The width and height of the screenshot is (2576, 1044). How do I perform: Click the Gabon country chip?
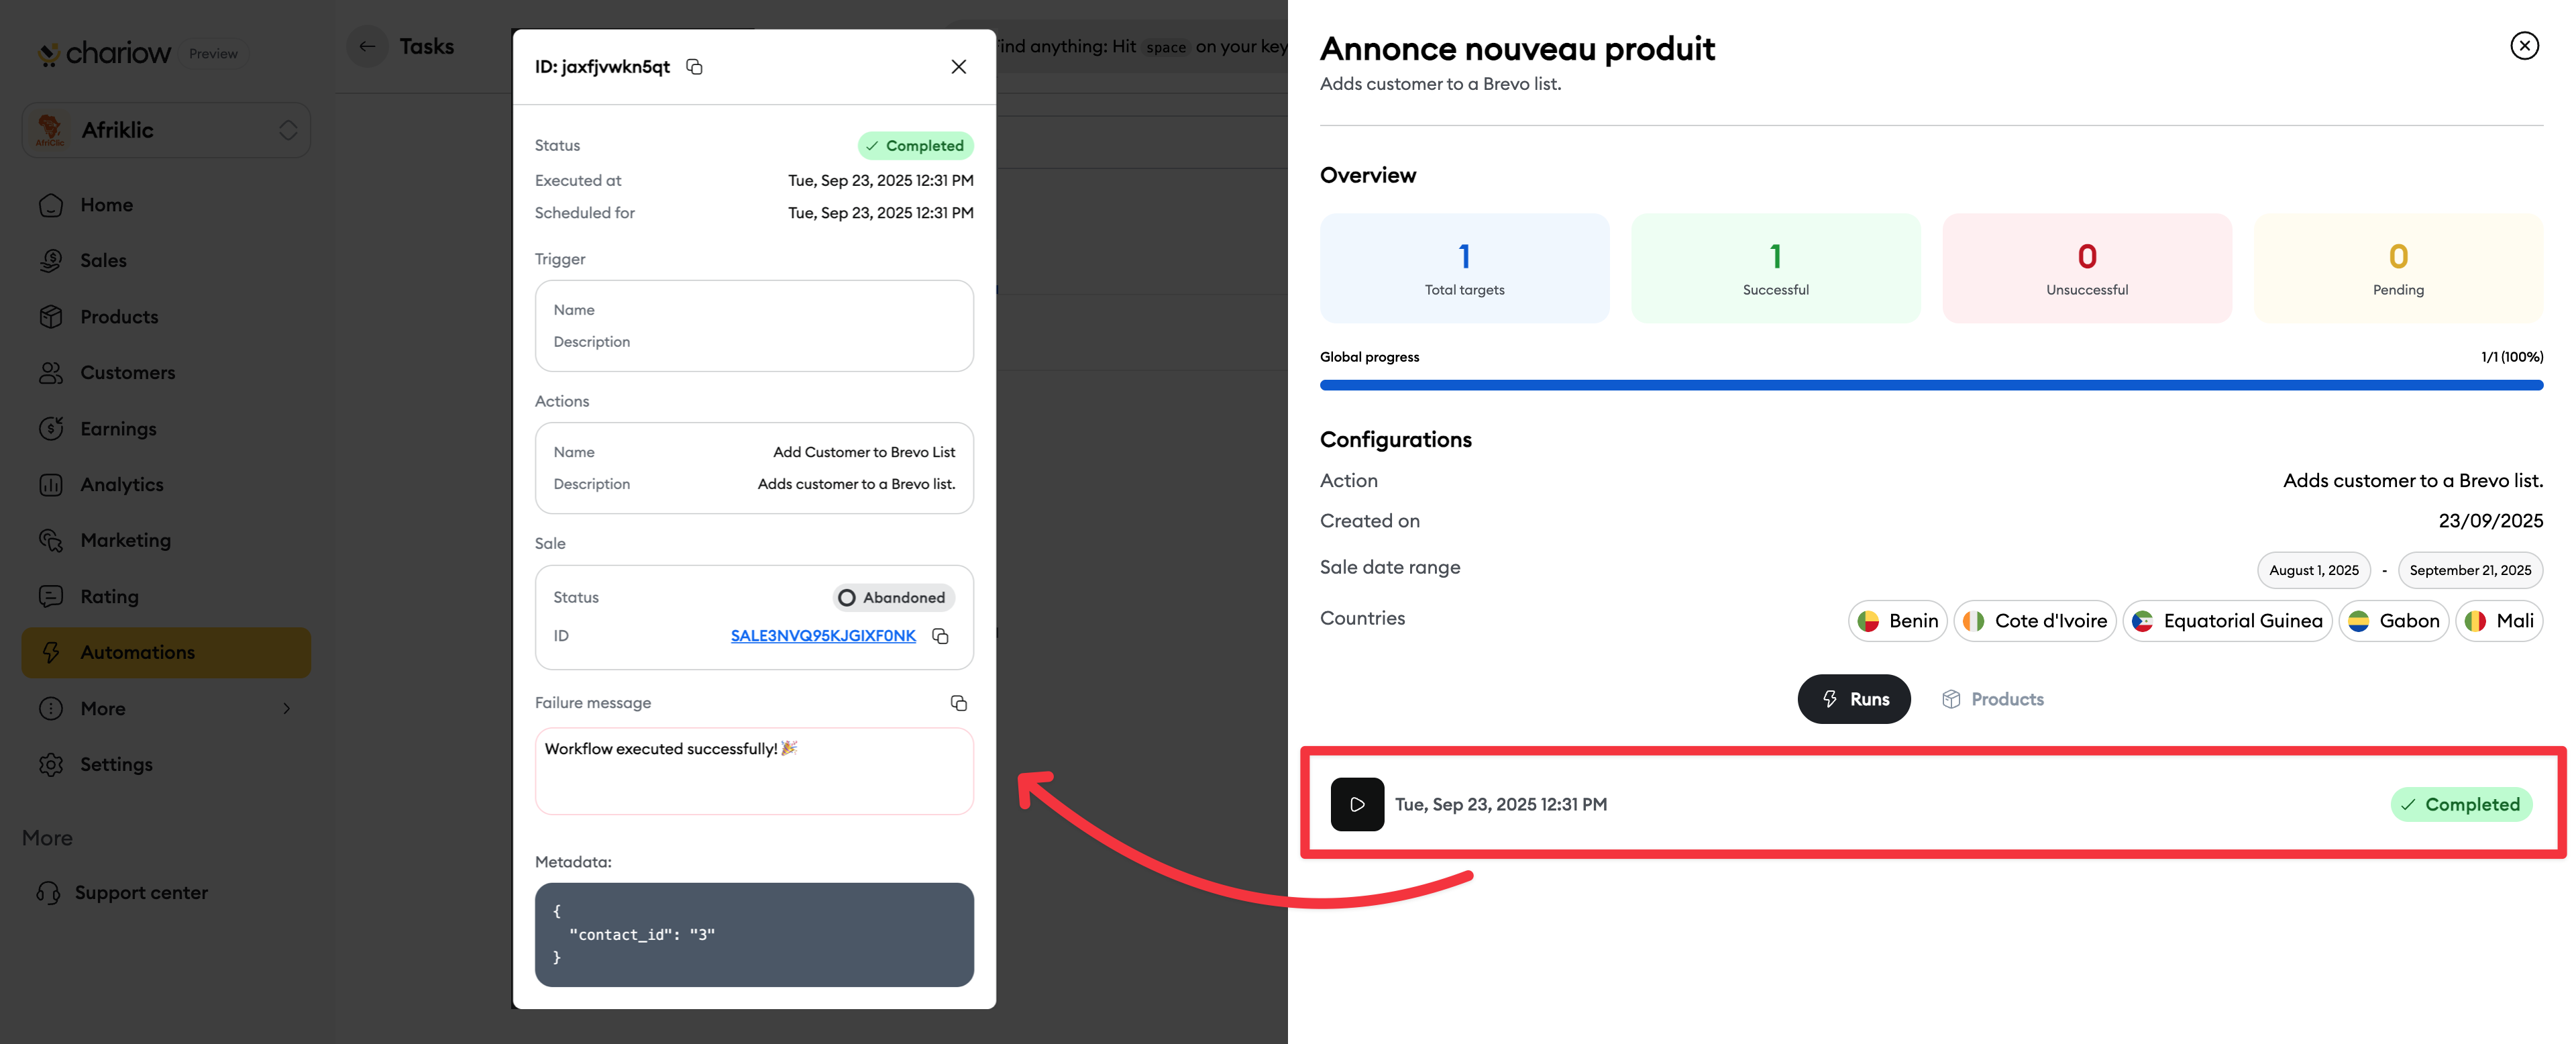point(2393,621)
